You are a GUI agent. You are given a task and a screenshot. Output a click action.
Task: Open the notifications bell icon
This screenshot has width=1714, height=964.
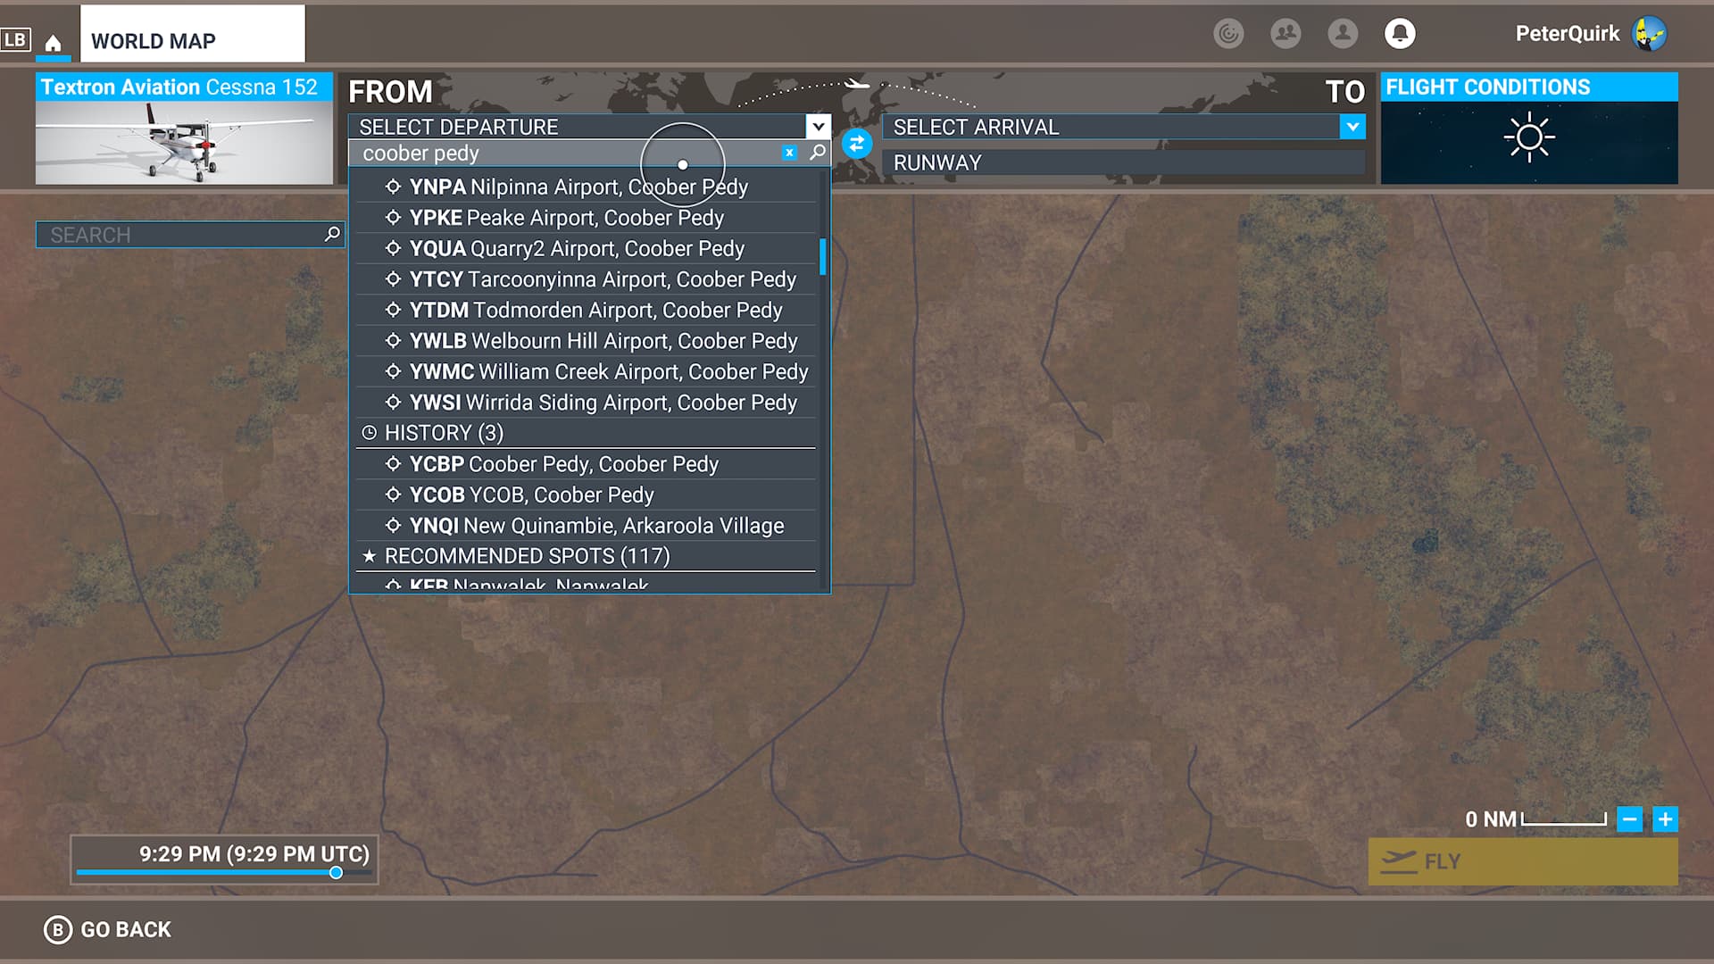[1399, 34]
